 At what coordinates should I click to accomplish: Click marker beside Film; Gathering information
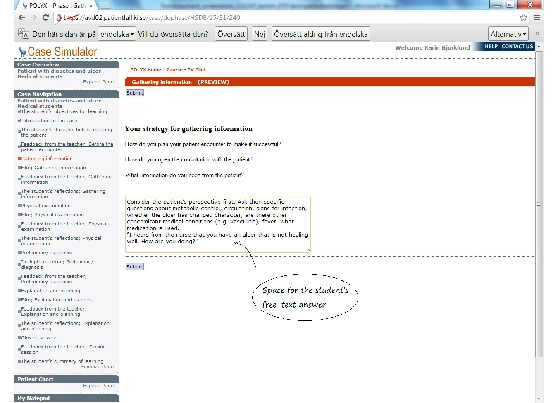[x=19, y=168]
